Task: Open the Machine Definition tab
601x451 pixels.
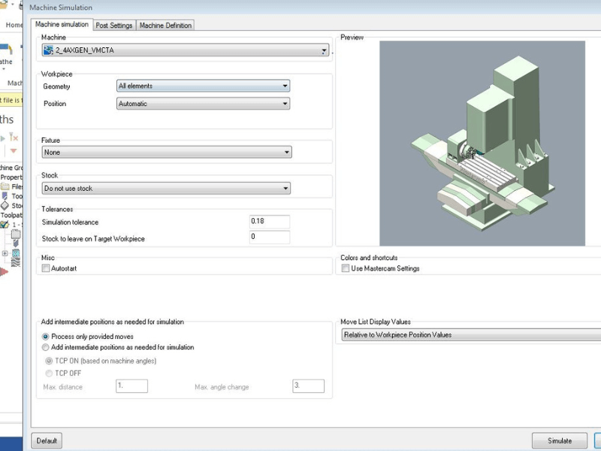Action: click(x=165, y=26)
